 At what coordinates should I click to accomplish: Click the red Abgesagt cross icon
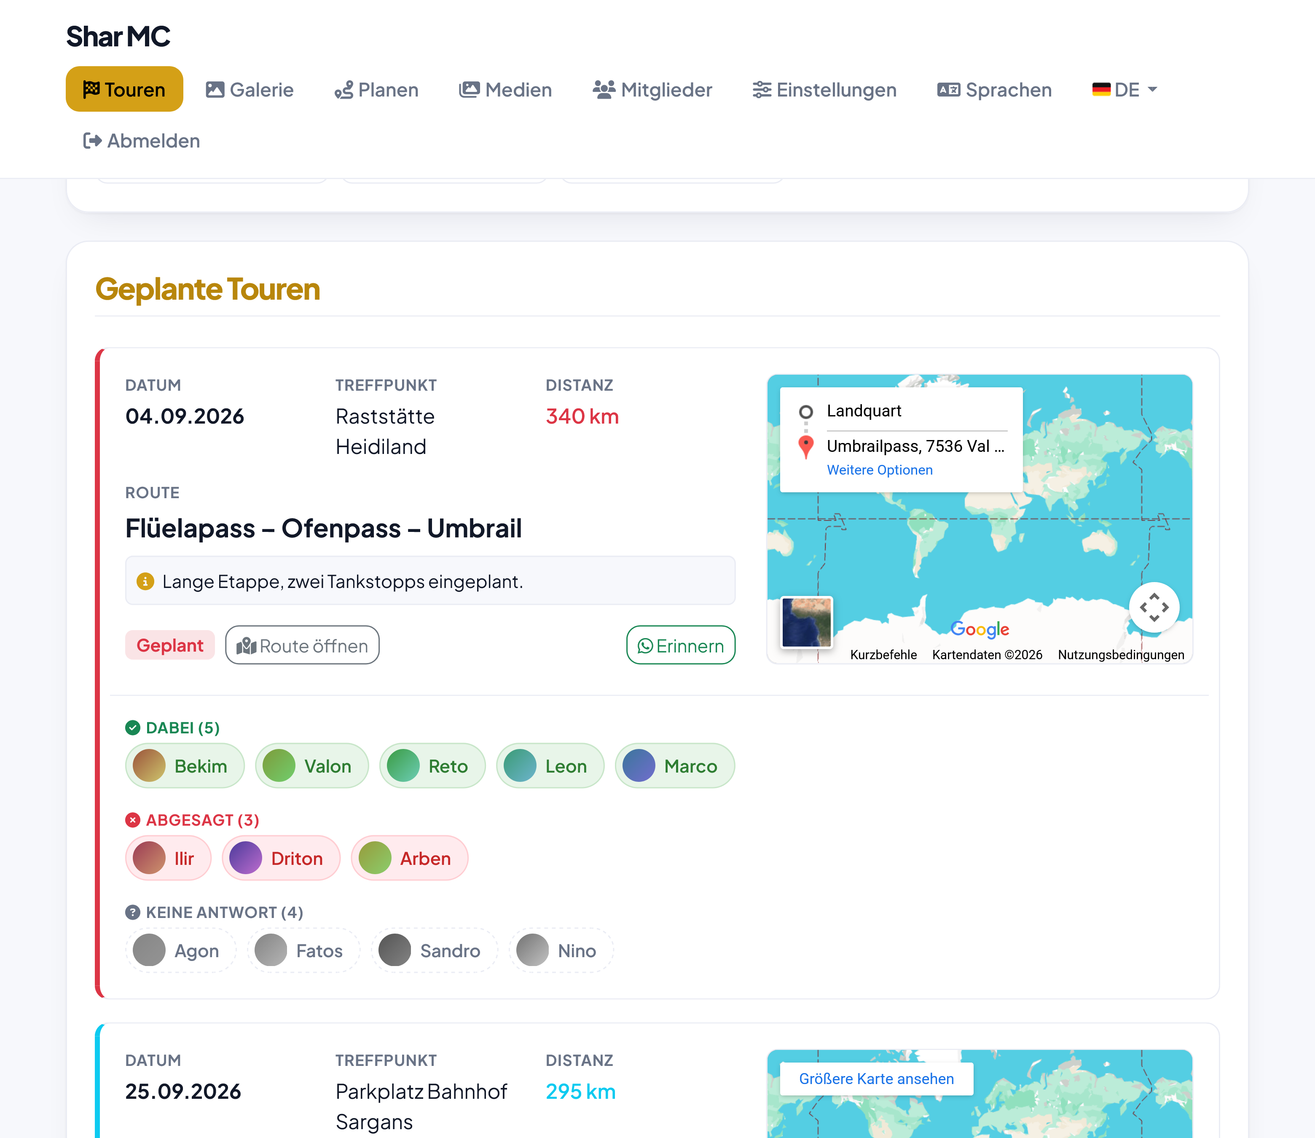pos(133,820)
